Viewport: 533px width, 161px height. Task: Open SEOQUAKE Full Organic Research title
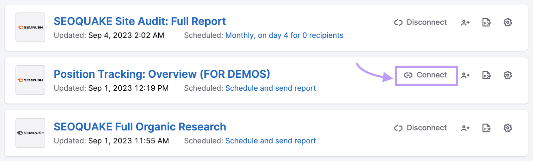pos(140,127)
